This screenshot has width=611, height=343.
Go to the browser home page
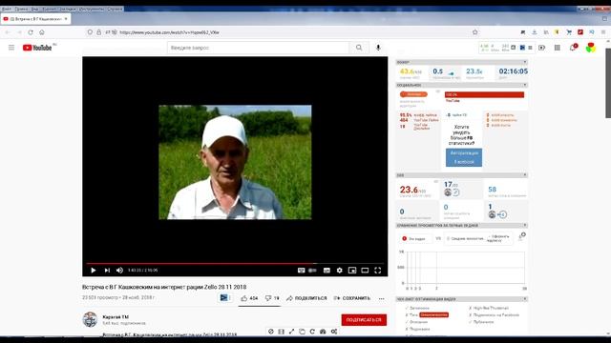[42, 32]
